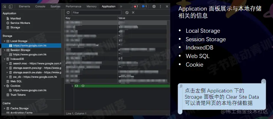Open Cache Storage in the Cache section
The image size is (273, 119).
pyautogui.click(x=19, y=108)
